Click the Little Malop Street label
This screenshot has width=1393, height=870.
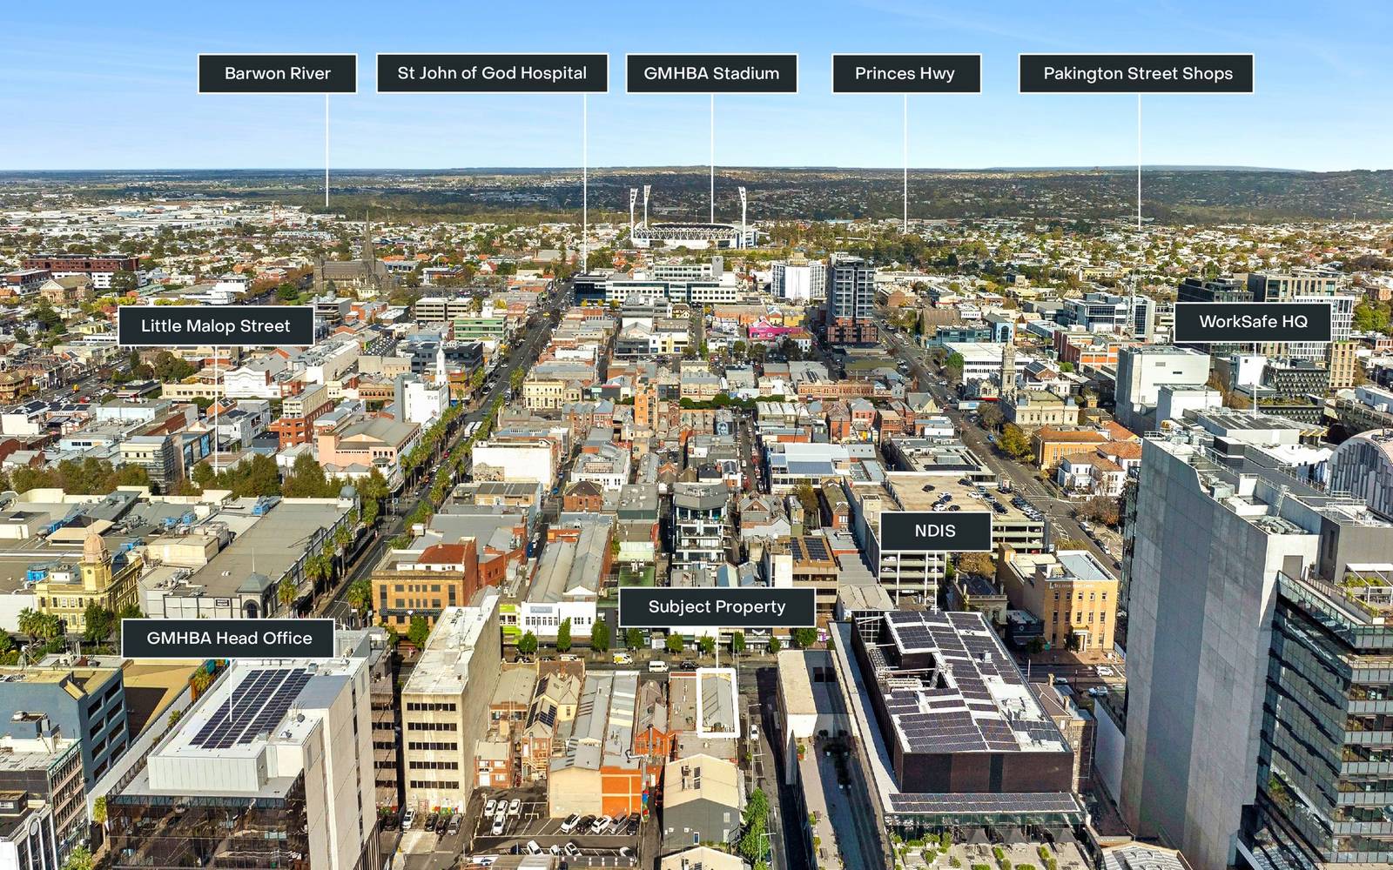click(216, 325)
